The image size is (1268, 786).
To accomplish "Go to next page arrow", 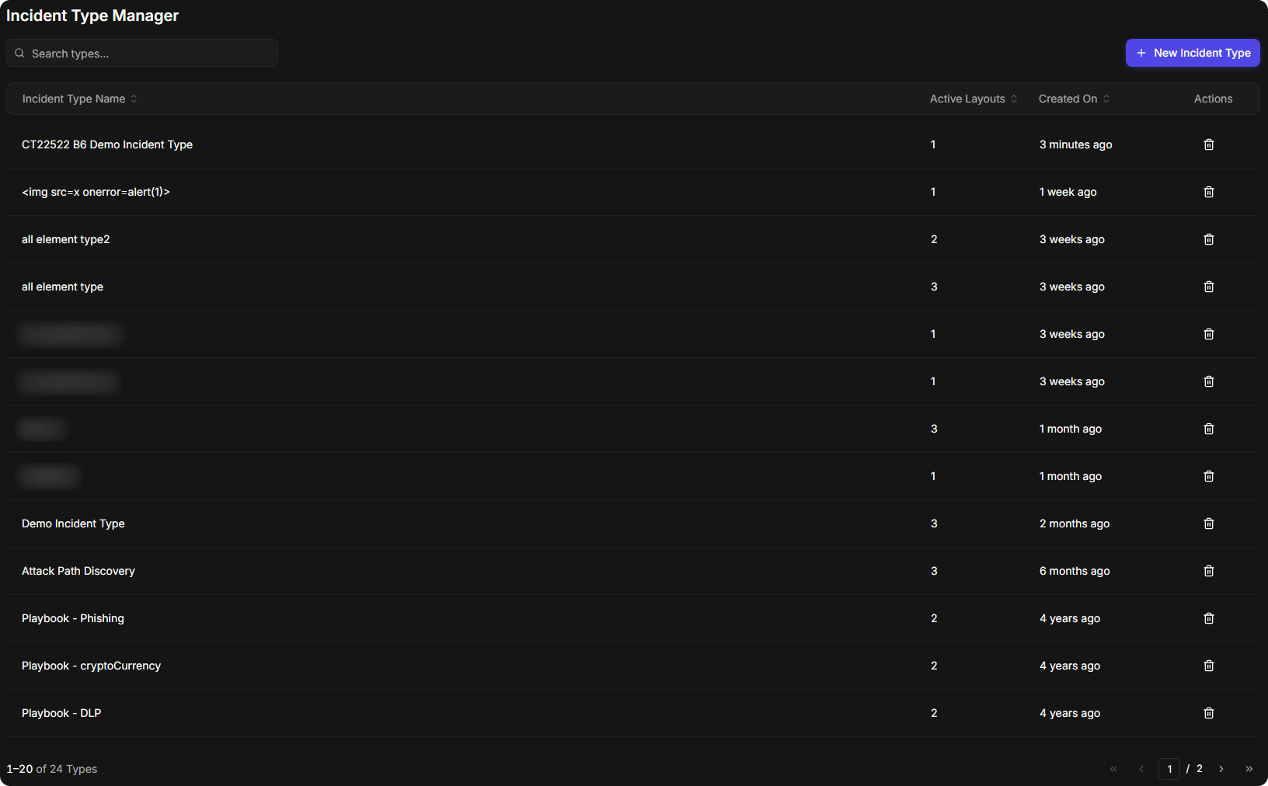I will [1221, 769].
